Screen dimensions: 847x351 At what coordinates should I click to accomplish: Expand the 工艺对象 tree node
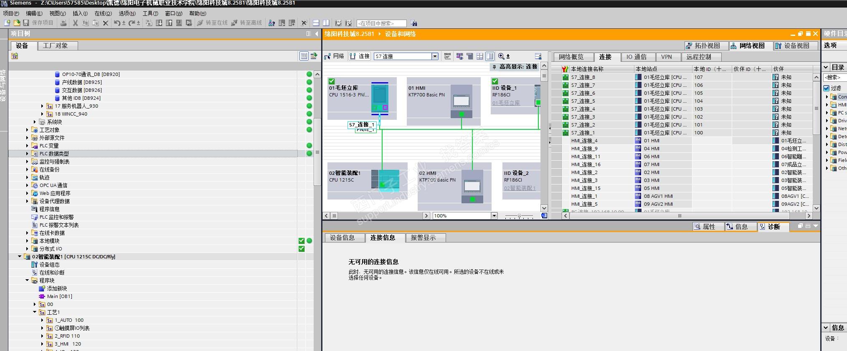[x=27, y=130]
